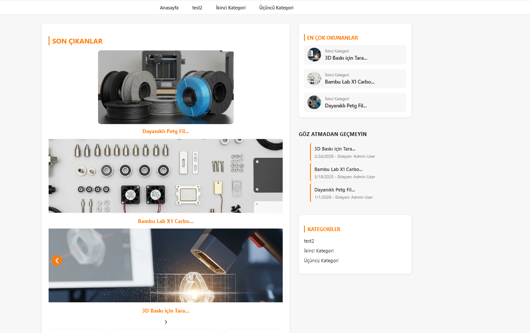Select Üçüncü Kategori in the top menu
The height and width of the screenshot is (333, 530).
click(x=276, y=8)
